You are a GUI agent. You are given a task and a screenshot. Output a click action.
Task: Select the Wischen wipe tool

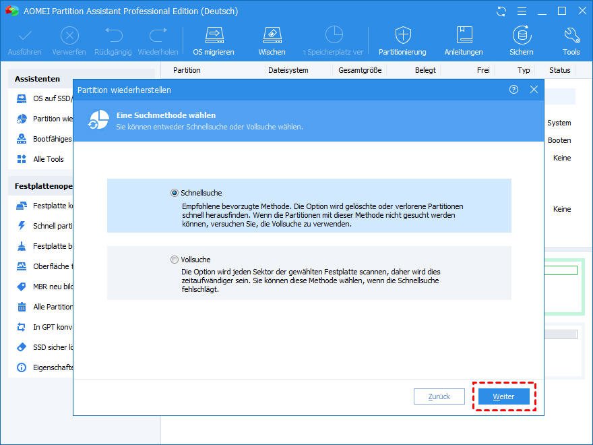tap(272, 41)
